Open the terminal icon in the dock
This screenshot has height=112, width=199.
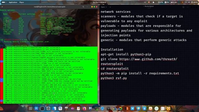coord(42,109)
